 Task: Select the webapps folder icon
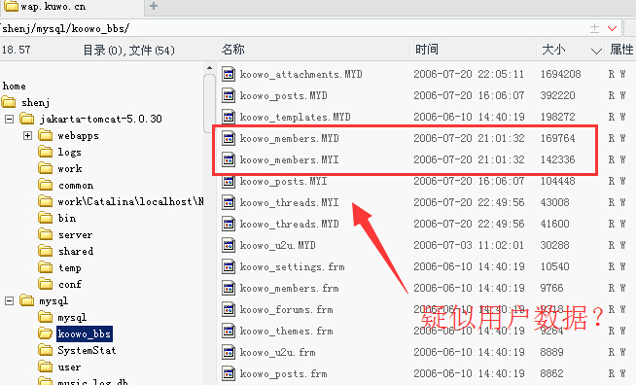(x=46, y=135)
